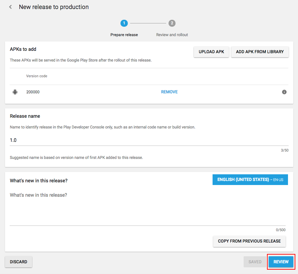Select the Prepare release step label
The width and height of the screenshot is (298, 274).
(124, 35)
